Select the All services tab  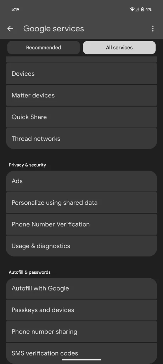pos(119,48)
